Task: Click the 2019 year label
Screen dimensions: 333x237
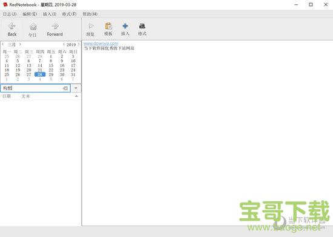Action: coord(71,45)
